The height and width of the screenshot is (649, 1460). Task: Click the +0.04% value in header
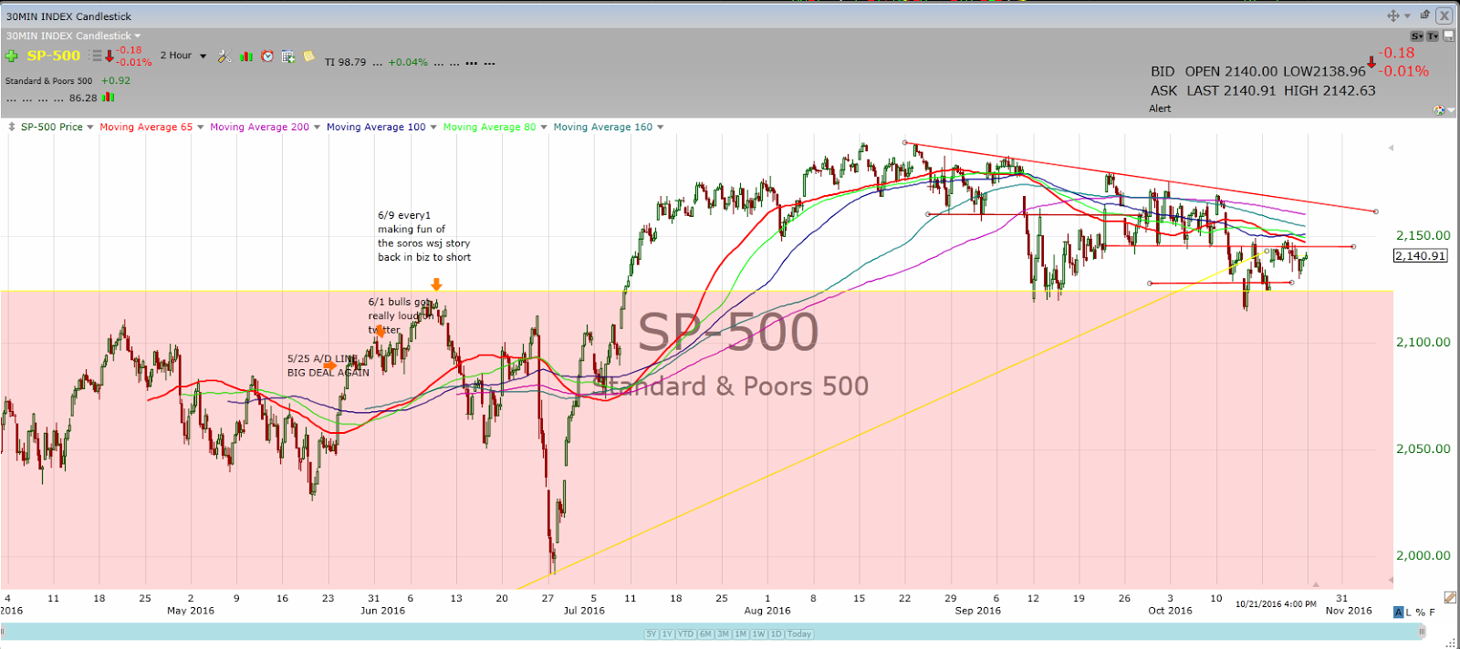[408, 63]
